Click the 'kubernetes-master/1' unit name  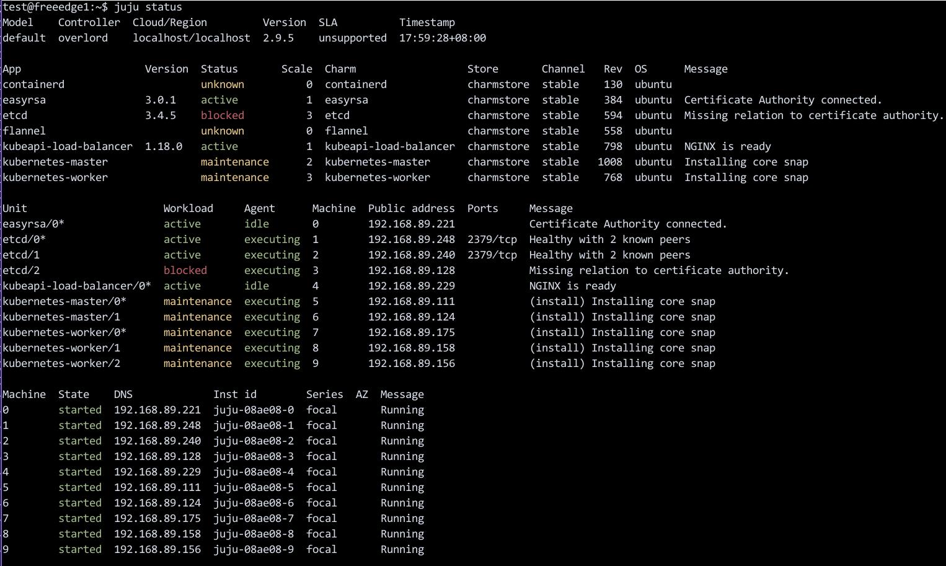click(x=61, y=317)
